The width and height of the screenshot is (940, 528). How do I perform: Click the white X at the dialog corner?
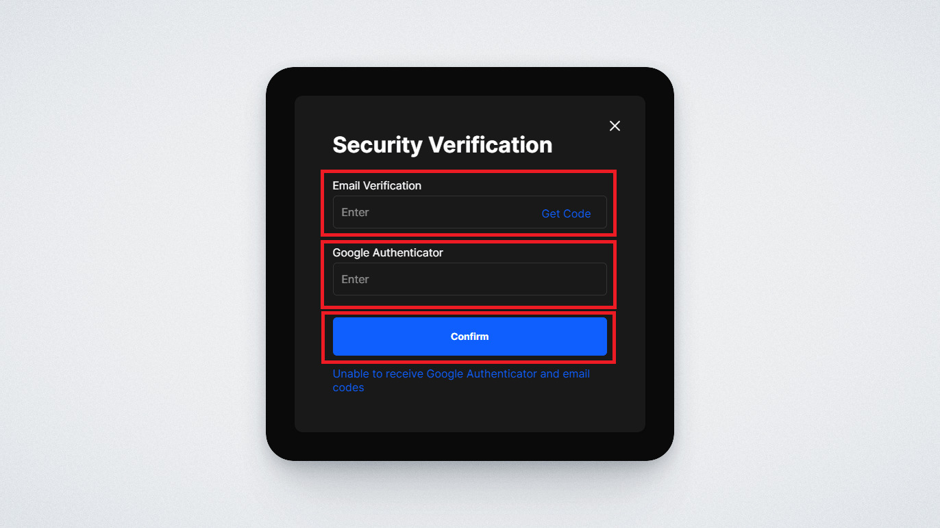[615, 126]
